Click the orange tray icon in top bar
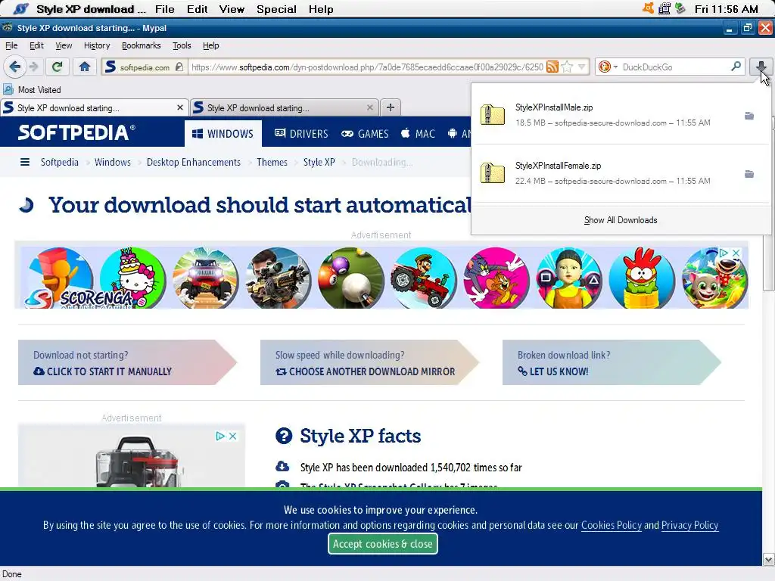 point(648,8)
